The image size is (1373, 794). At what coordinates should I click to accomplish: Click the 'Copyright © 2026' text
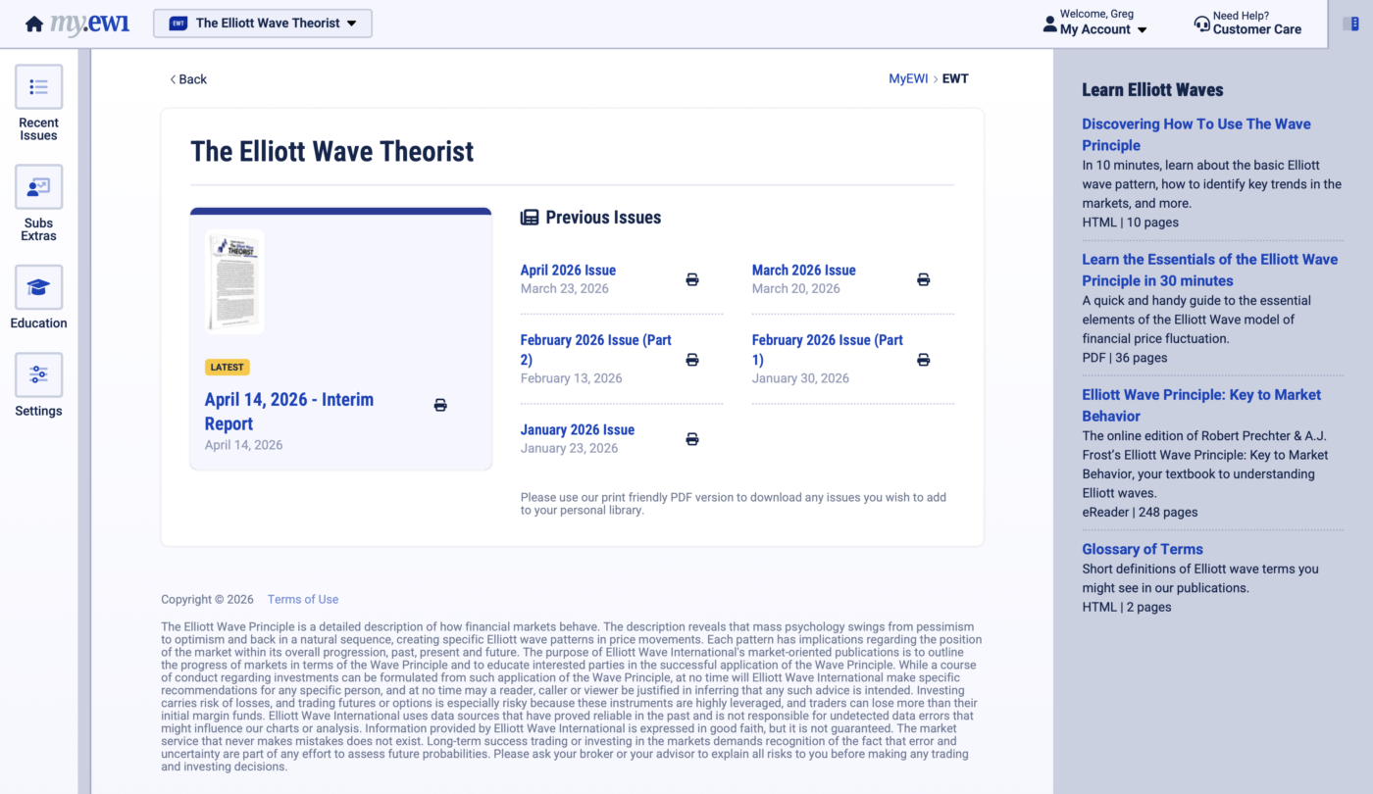[x=208, y=600]
